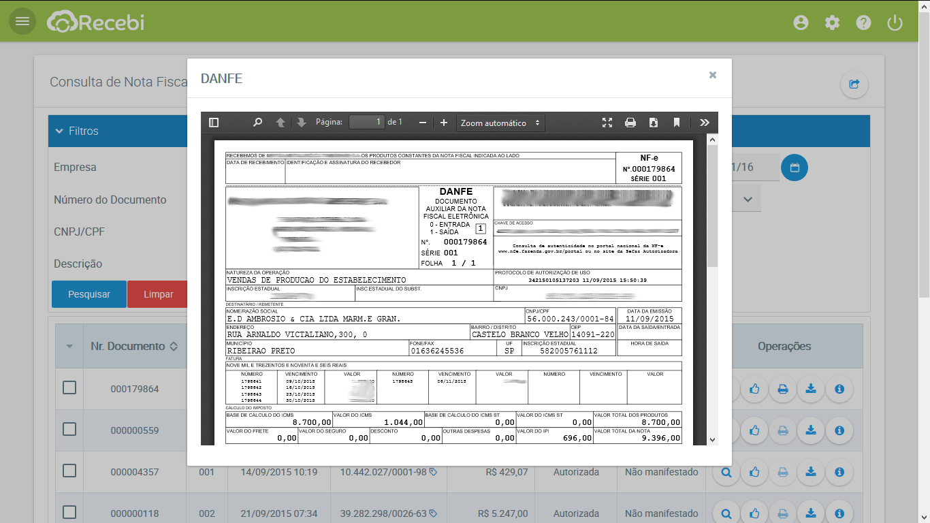Open the hamburger navigation menu
Screen dimensions: 930x523
click(22, 21)
